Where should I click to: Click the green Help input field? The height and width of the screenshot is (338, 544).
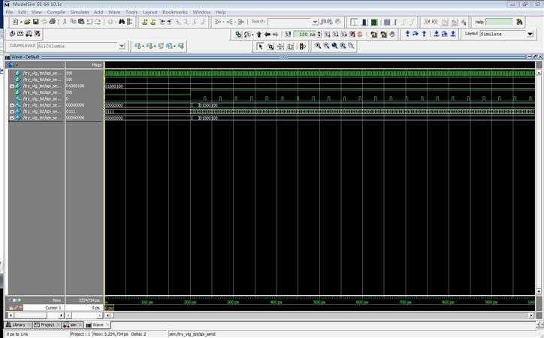pos(499,22)
